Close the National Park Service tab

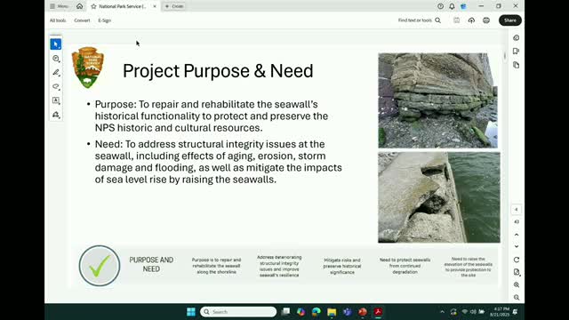pos(155,6)
